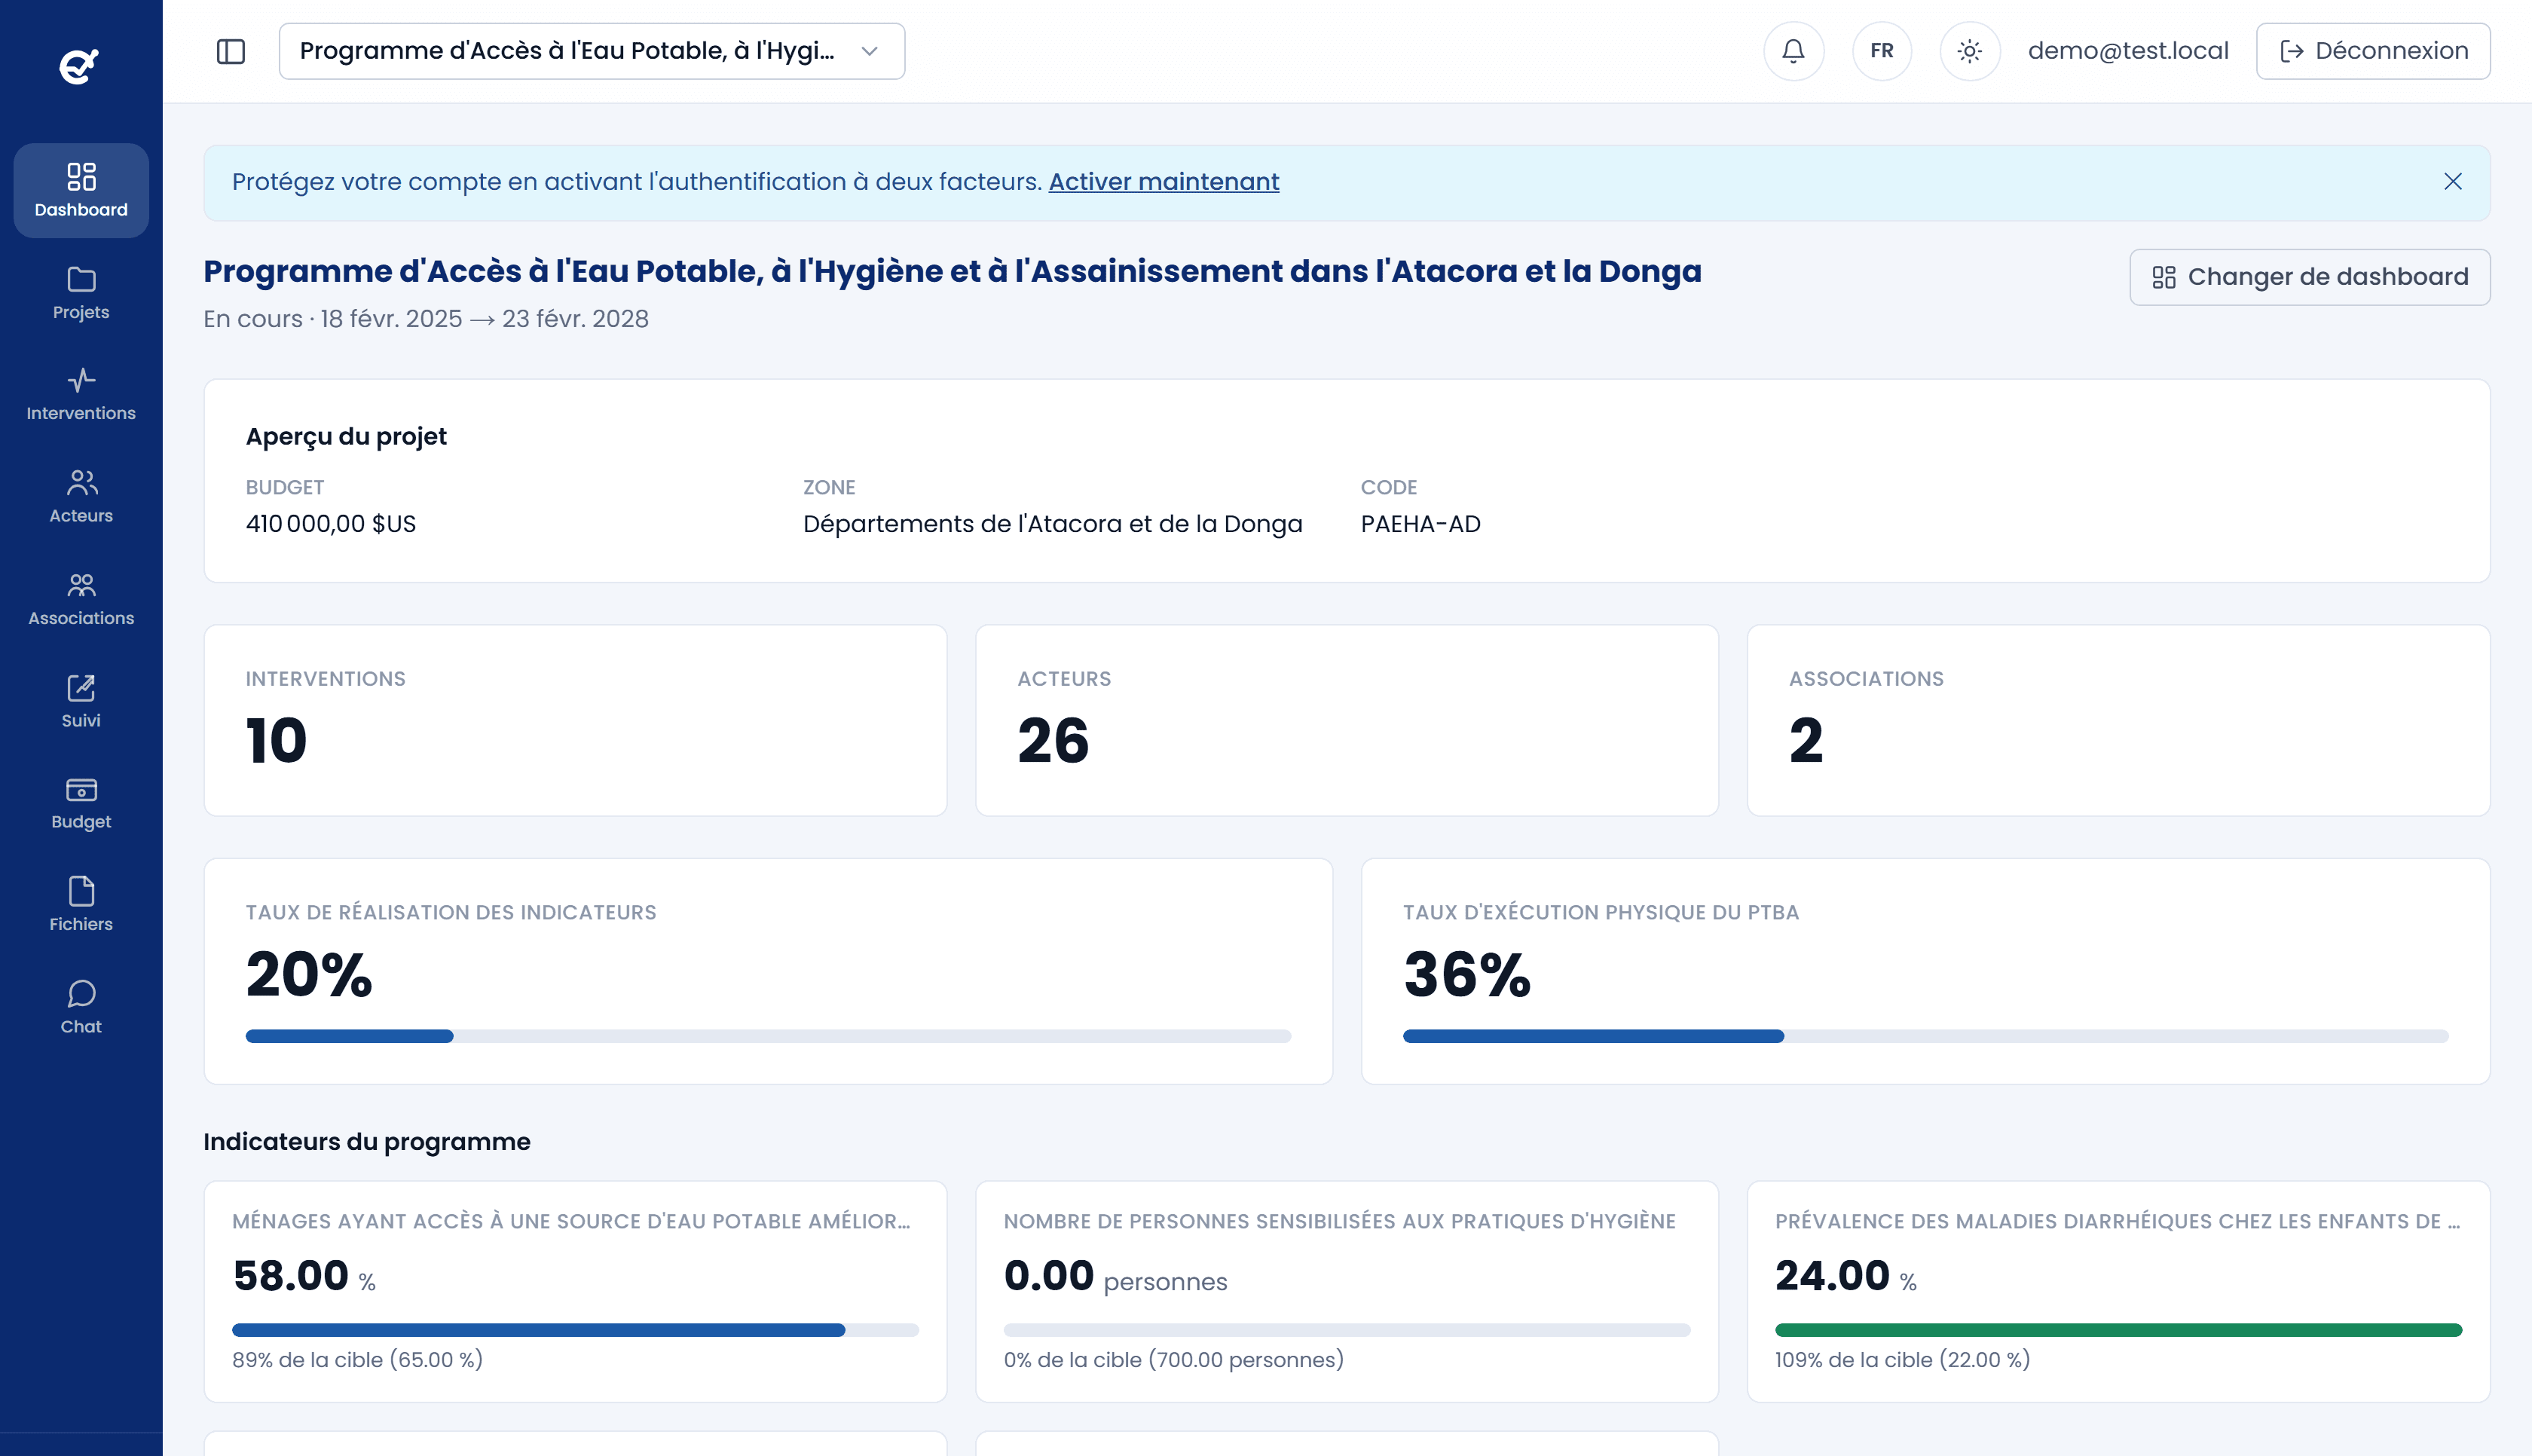Open the Associations count card showing 2

[2118, 720]
